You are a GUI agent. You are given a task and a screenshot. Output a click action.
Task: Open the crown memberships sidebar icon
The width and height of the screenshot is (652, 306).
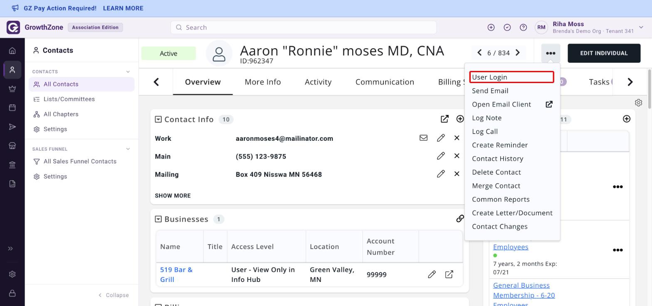click(x=12, y=88)
